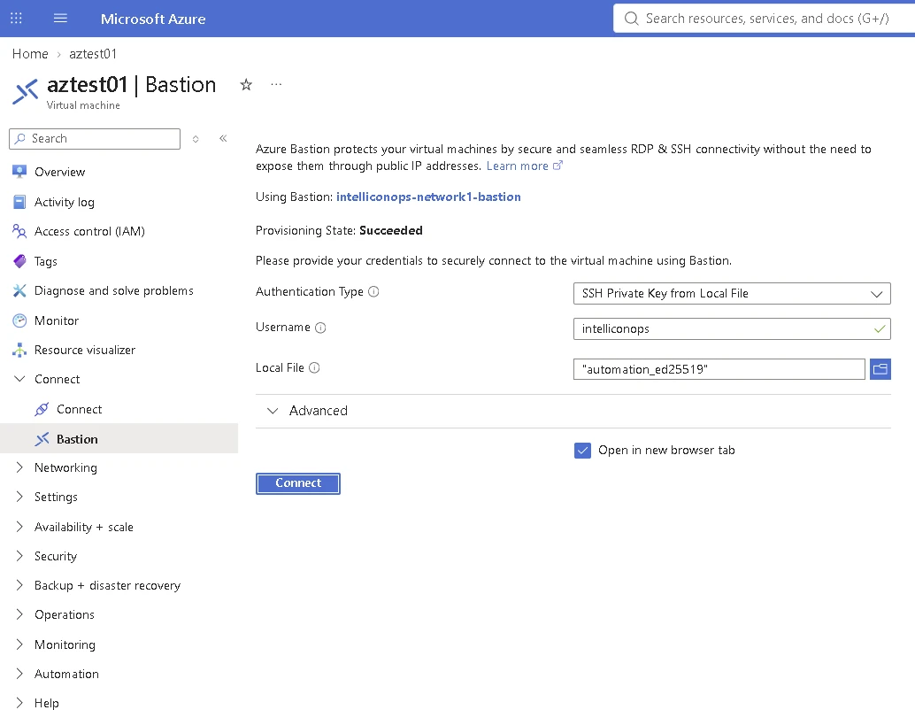
Task: Expand the Networking section
Action: [x=19, y=467]
